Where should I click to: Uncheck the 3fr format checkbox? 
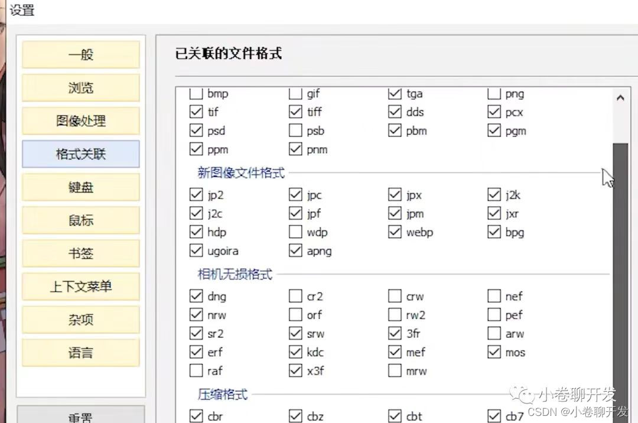click(395, 334)
